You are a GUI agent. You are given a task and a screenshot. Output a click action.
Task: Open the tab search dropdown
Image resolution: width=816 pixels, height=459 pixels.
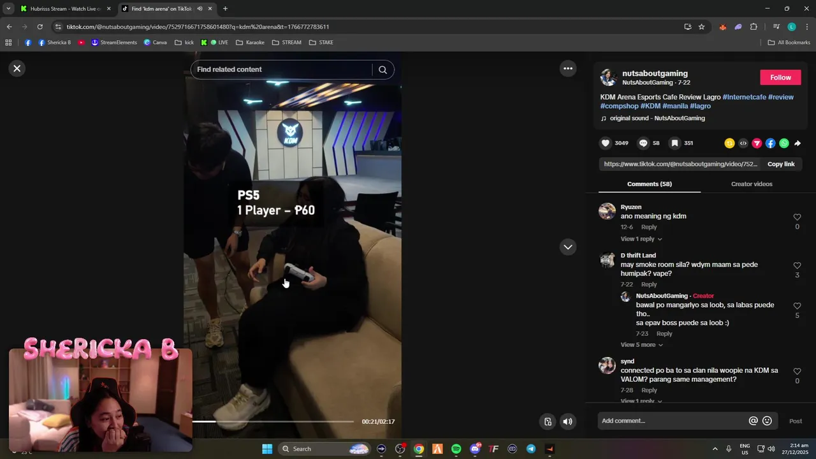click(8, 9)
